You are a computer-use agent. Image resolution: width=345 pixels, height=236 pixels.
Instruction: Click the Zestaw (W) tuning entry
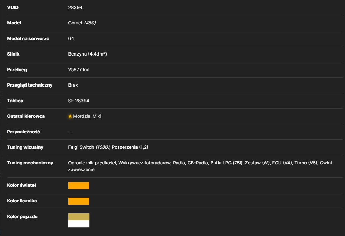coord(257,163)
